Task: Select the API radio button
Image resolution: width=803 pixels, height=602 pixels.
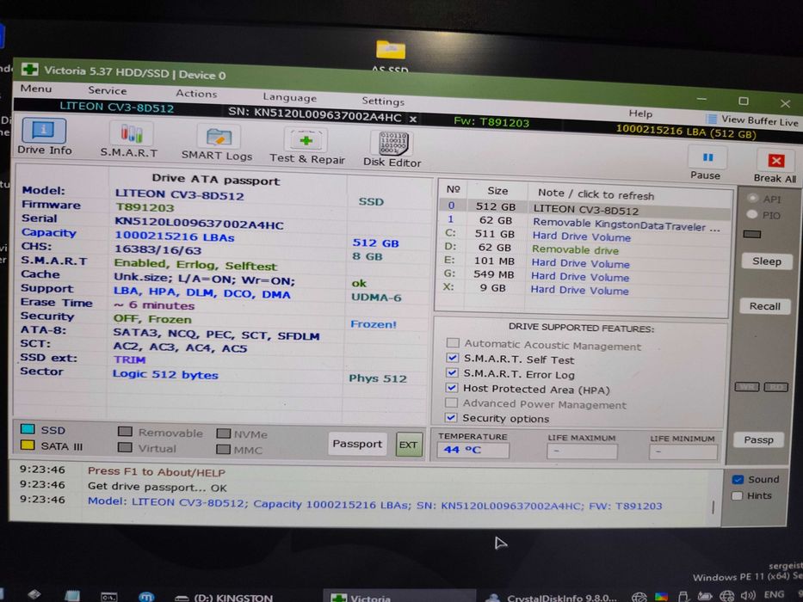Action: 753,198
